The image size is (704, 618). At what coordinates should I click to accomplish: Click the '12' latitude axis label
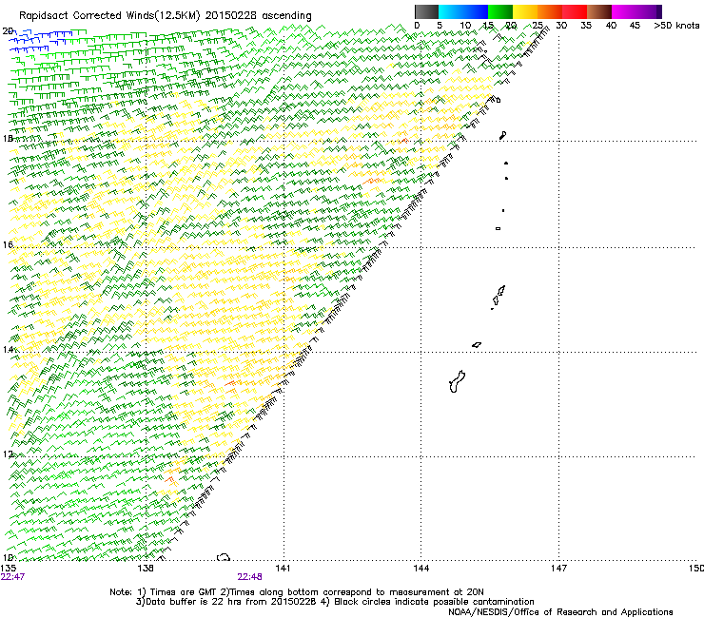8,454
